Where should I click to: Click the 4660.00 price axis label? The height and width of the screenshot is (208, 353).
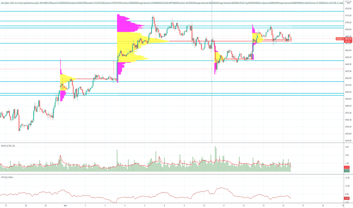(x=348, y=50)
